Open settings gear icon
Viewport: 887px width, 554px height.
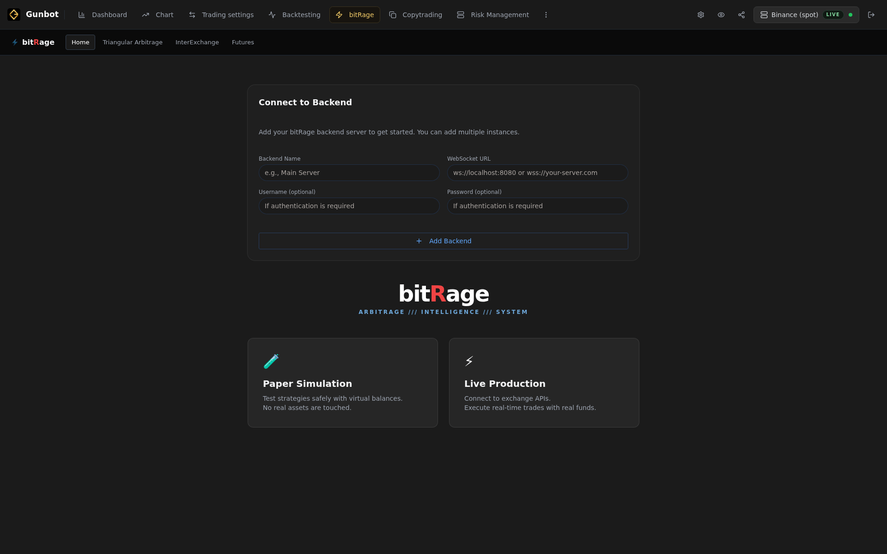click(701, 15)
